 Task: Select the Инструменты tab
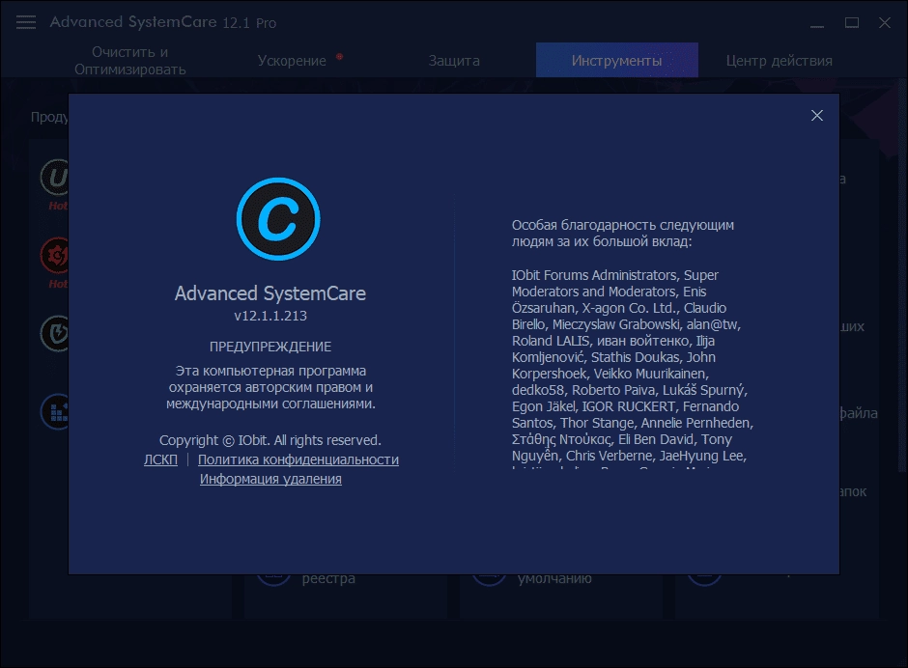click(616, 60)
